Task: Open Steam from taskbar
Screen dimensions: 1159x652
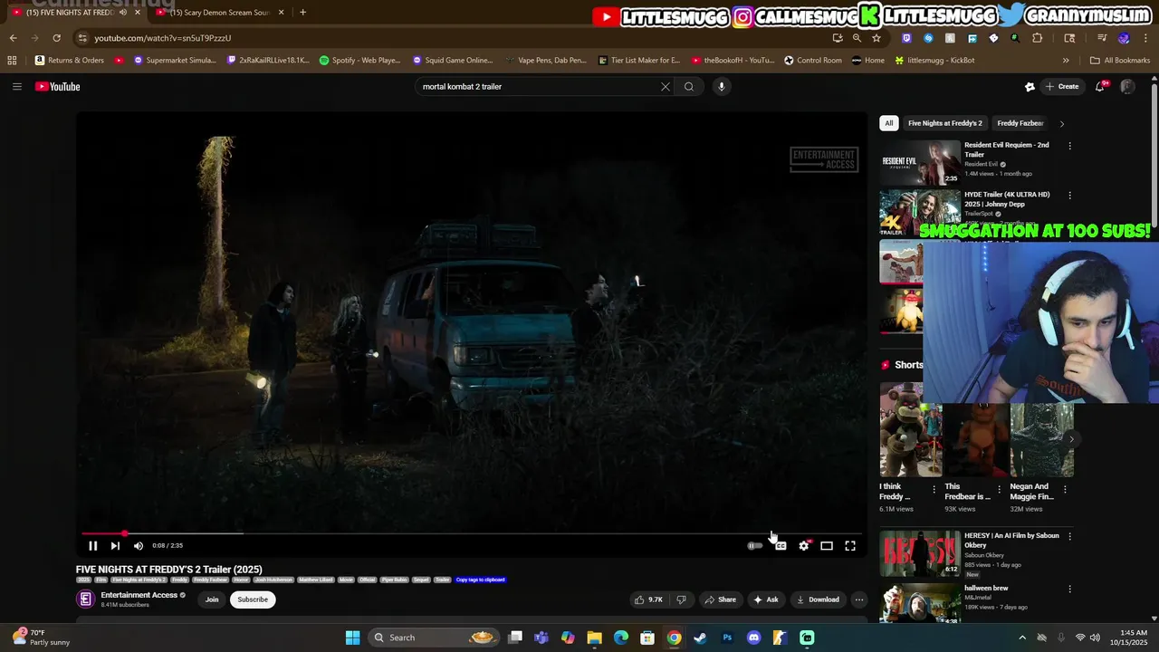Action: (700, 638)
